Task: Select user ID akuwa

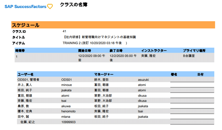Action: pos(66,106)
